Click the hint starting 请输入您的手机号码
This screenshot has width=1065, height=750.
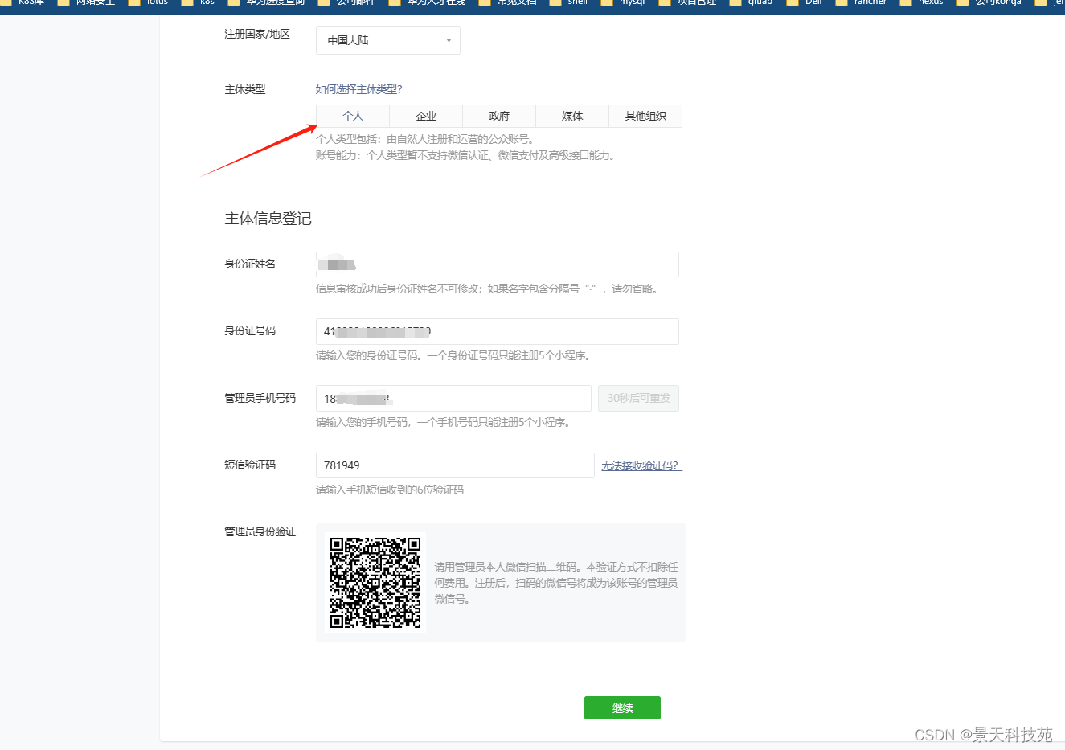pyautogui.click(x=444, y=422)
